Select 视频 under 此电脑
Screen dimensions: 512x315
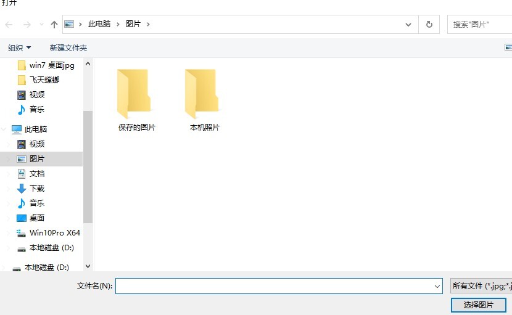(x=37, y=144)
